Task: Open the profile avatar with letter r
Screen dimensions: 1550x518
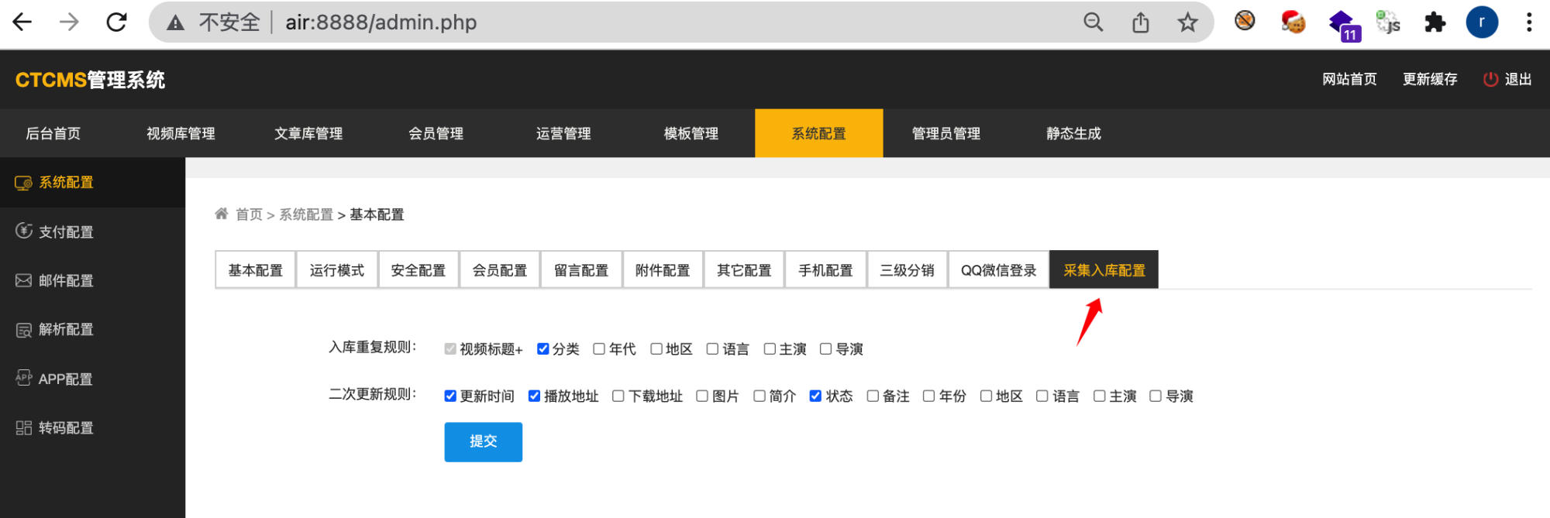Action: point(1482,22)
